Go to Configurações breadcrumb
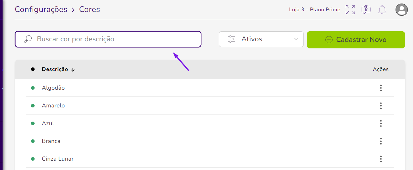This screenshot has height=170, width=413. [41, 9]
